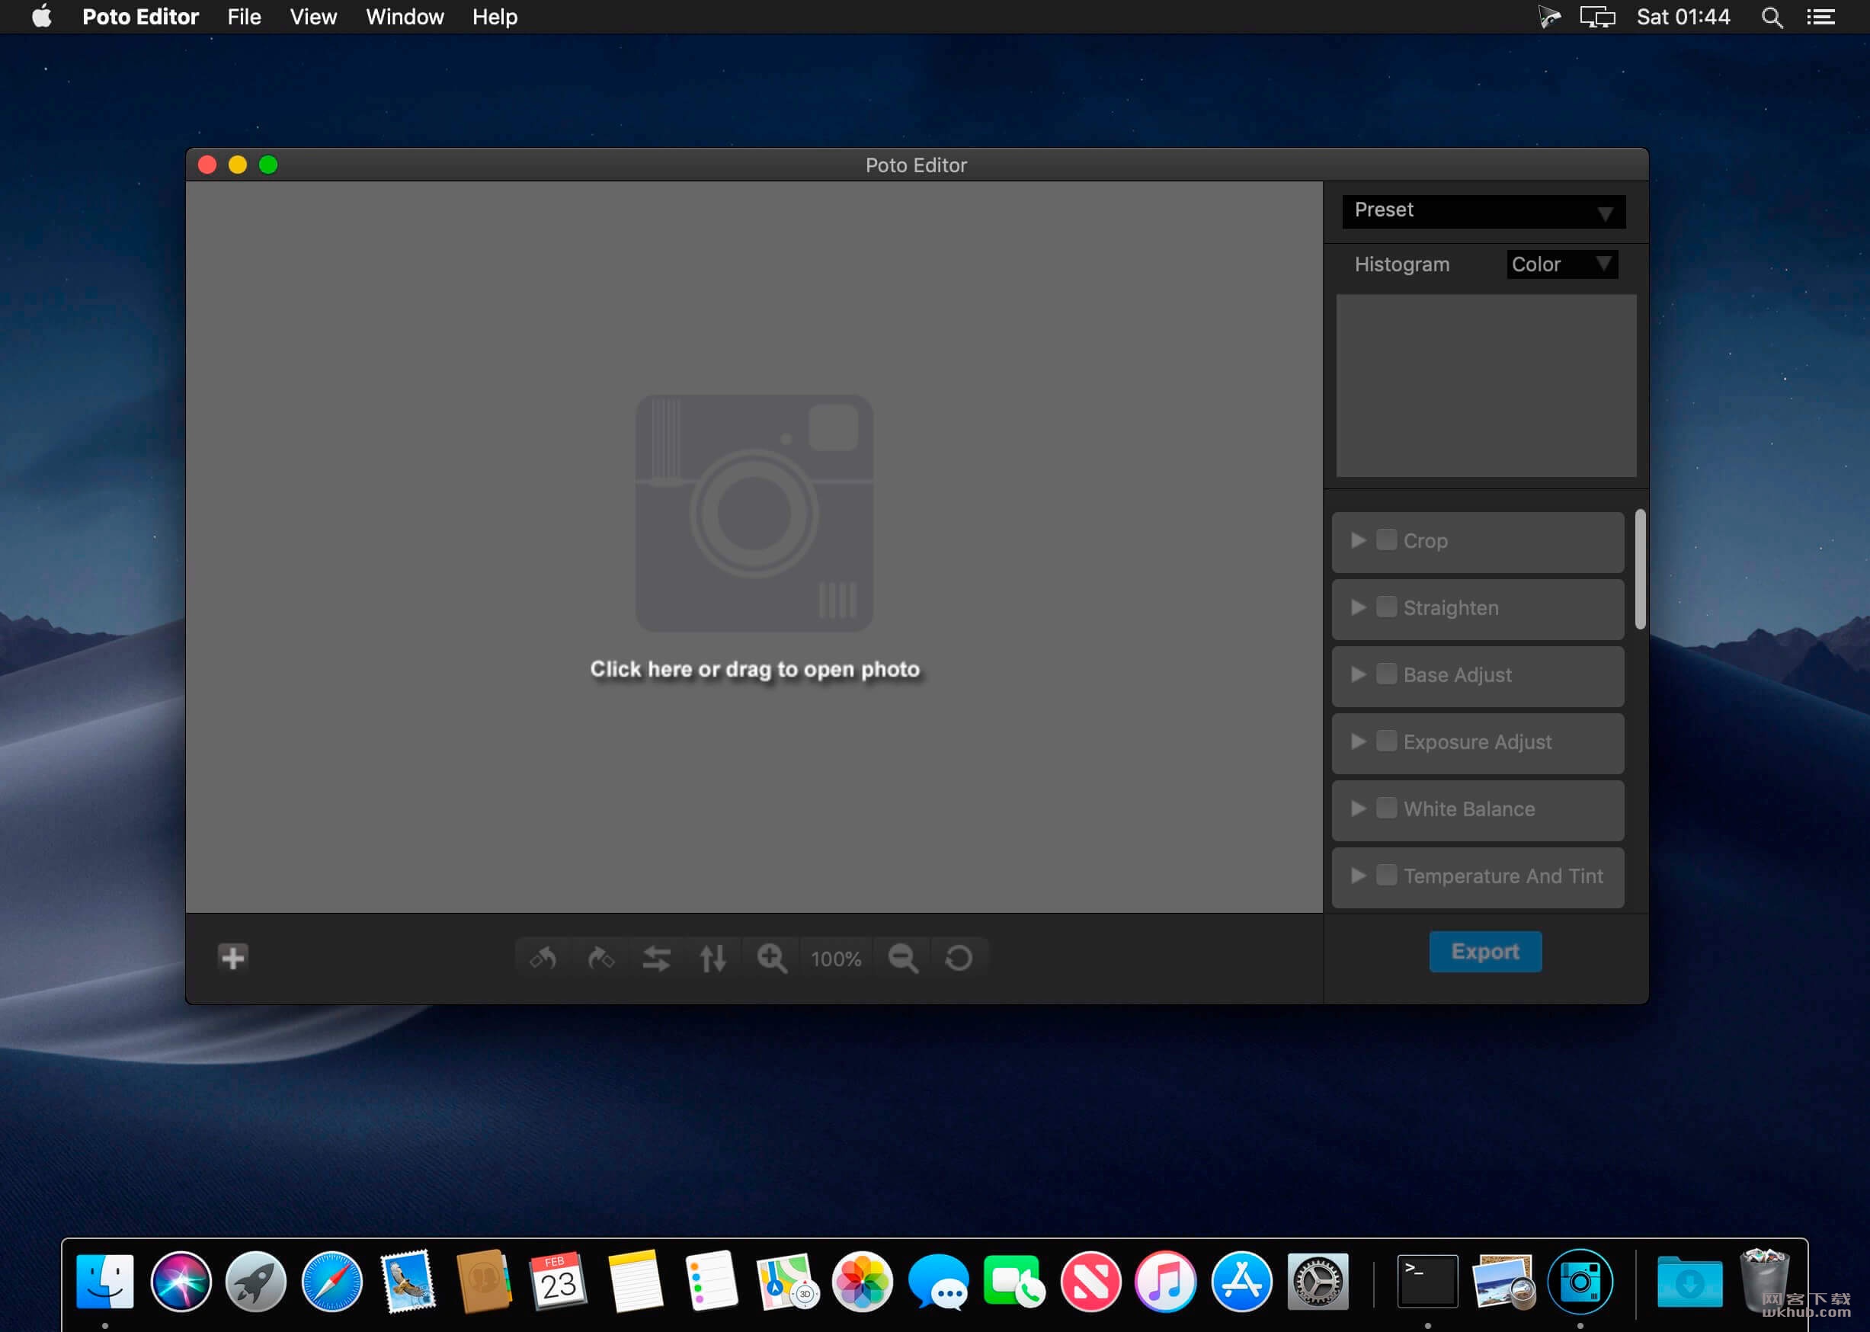Open the Window menu
The image size is (1870, 1332).
(x=405, y=17)
